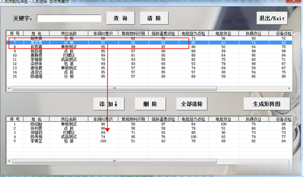Generate chart with 生成矩阵图 button

point(267,104)
